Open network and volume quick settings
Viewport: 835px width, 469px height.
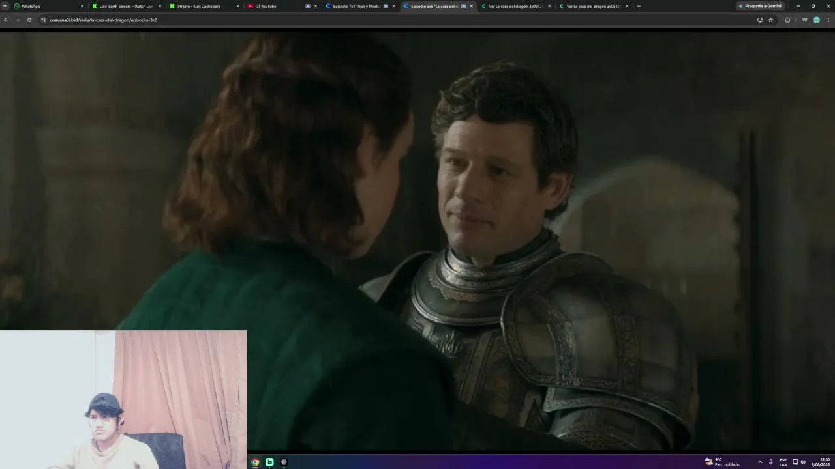[x=799, y=462]
